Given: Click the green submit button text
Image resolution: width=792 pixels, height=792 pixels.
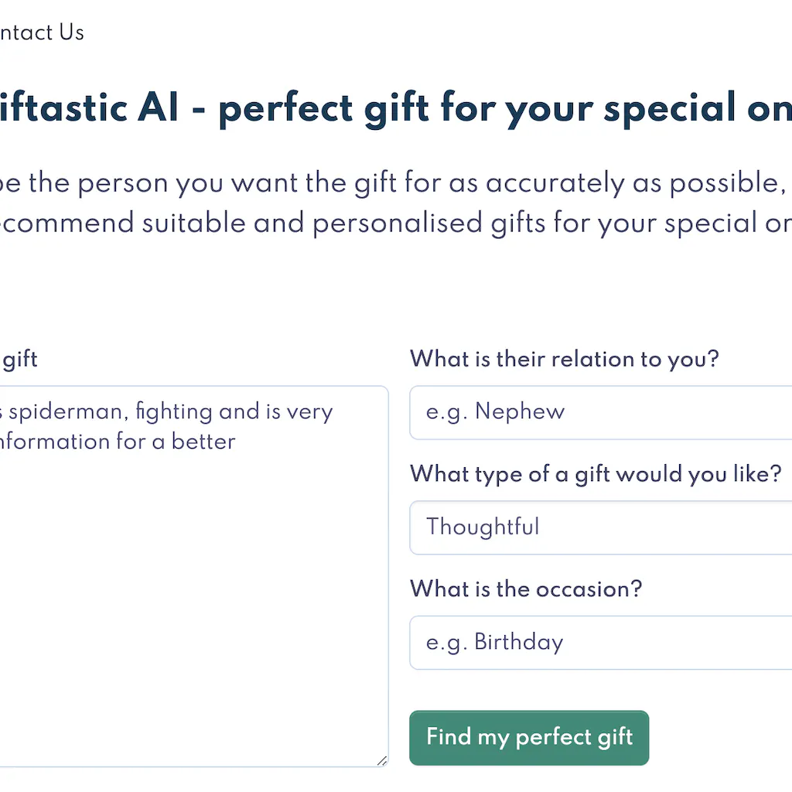Looking at the screenshot, I should pyautogui.click(x=529, y=737).
